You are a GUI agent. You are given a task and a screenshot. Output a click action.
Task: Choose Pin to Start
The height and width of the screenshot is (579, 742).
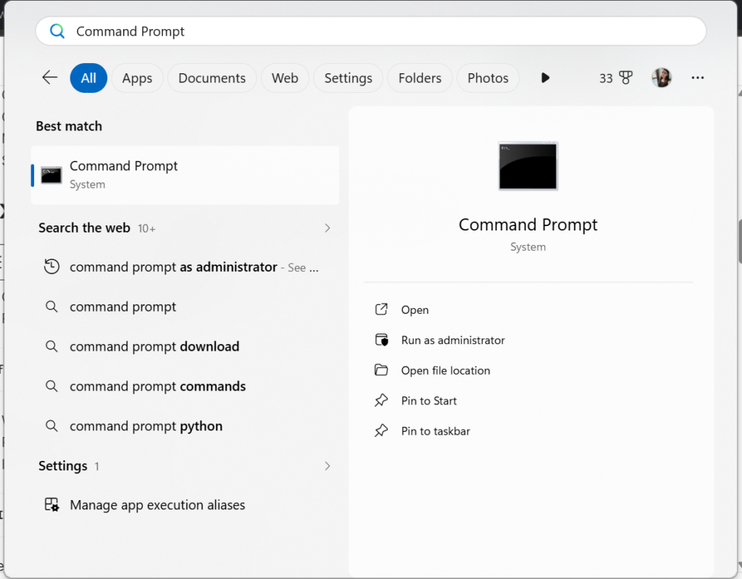coord(429,401)
